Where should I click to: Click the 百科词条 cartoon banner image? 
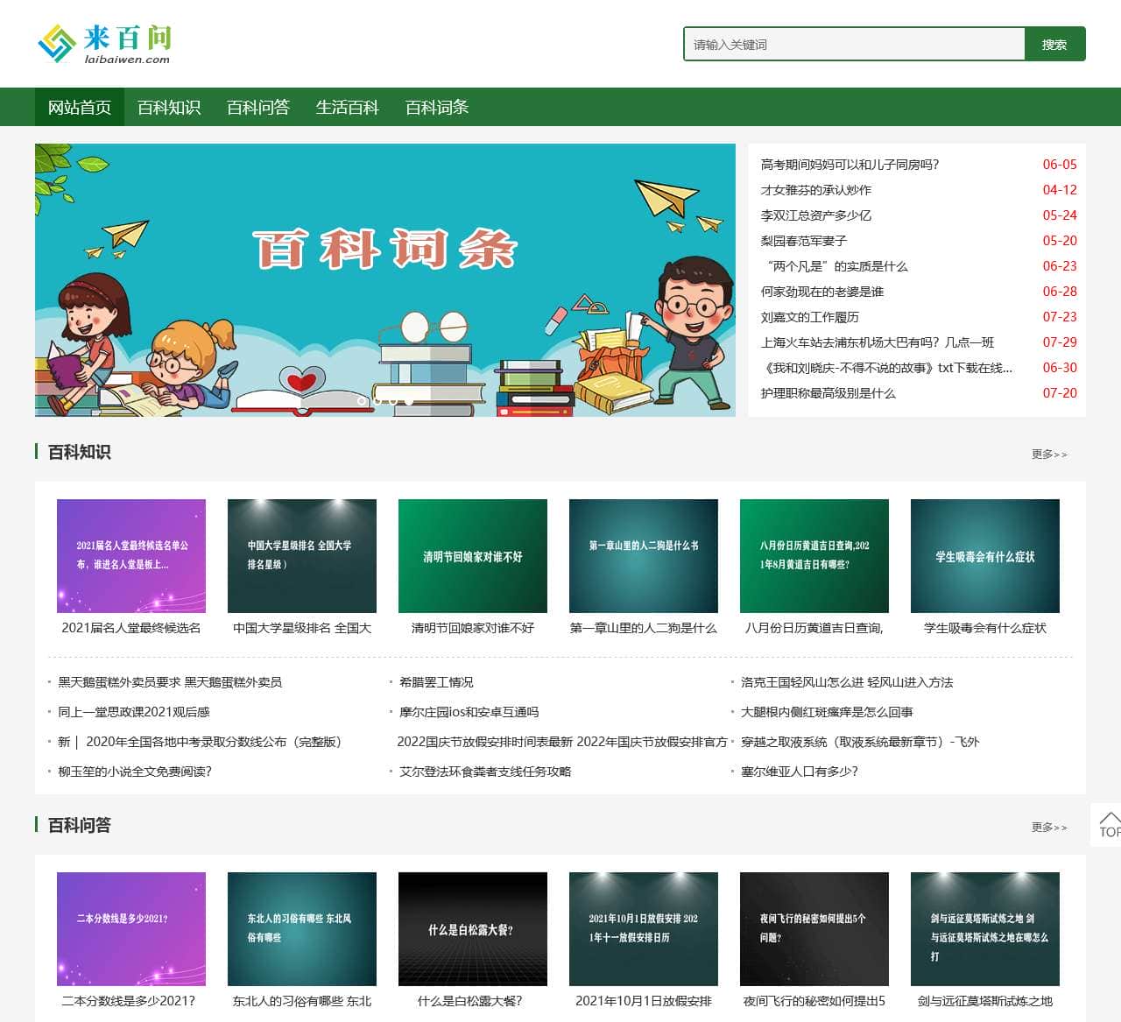pyautogui.click(x=385, y=280)
